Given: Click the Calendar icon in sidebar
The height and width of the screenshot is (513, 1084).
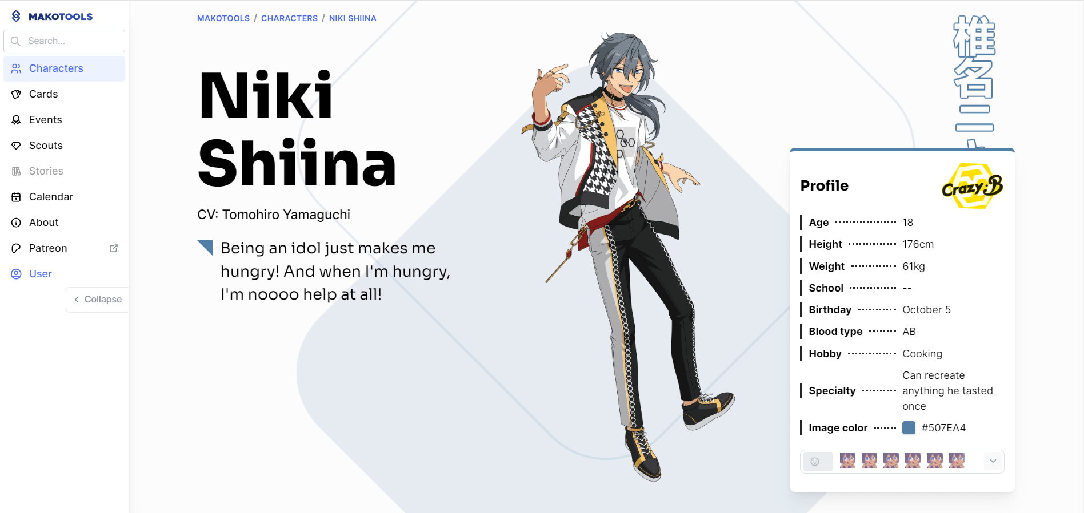Looking at the screenshot, I should coord(16,197).
